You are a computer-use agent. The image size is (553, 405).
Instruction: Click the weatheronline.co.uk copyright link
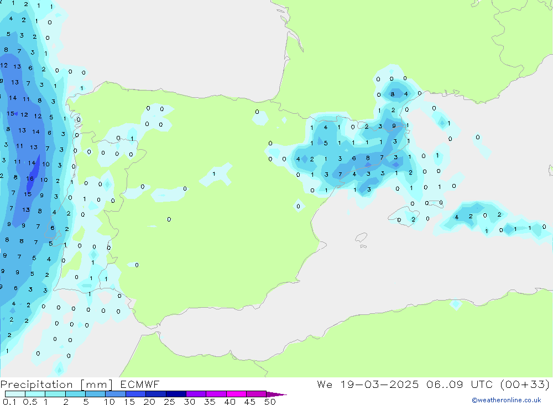506,400
